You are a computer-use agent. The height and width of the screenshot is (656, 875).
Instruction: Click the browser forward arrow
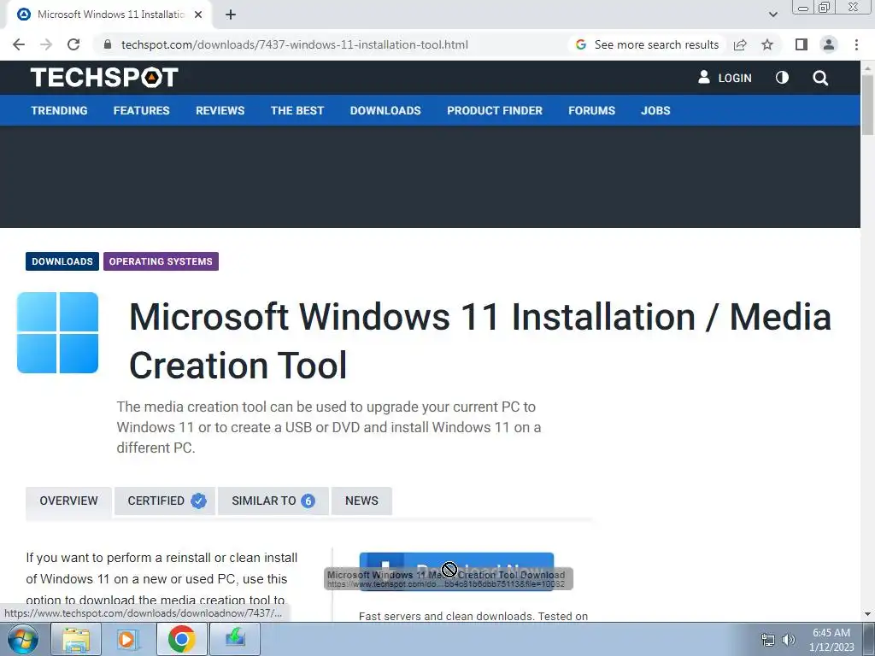click(46, 44)
